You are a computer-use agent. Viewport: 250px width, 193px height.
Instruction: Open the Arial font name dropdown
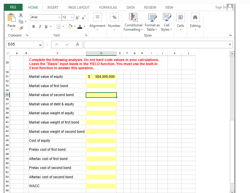click(x=60, y=18)
